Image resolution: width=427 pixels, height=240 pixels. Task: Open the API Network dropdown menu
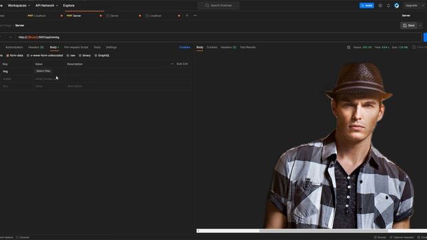click(46, 5)
